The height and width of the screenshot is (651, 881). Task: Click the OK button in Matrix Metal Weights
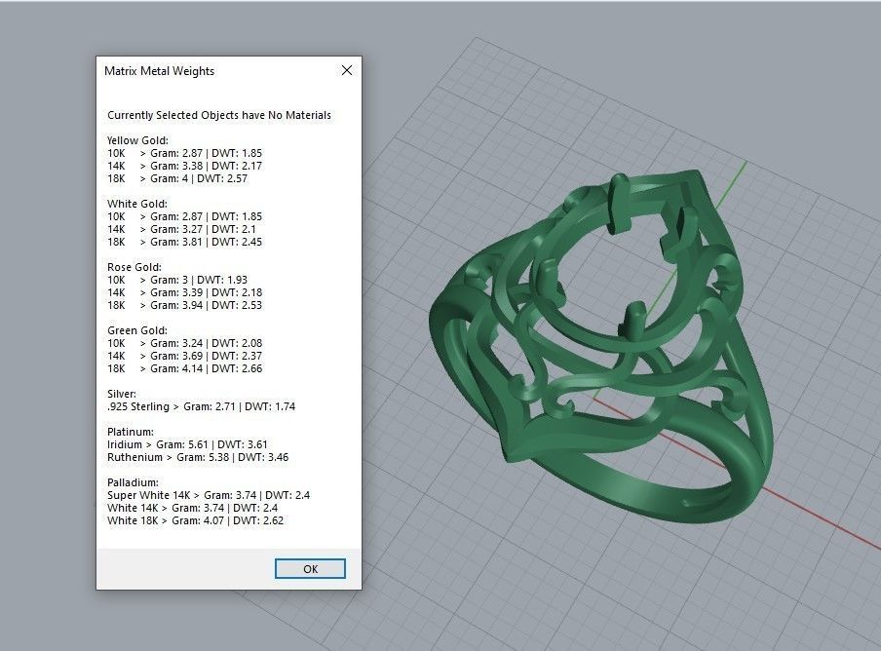pos(310,568)
